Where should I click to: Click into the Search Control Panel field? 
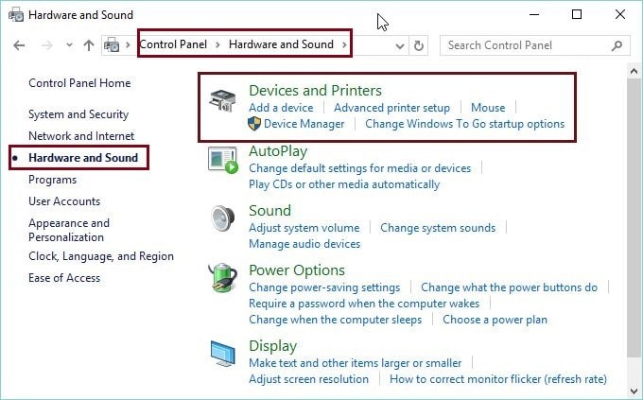click(x=535, y=45)
